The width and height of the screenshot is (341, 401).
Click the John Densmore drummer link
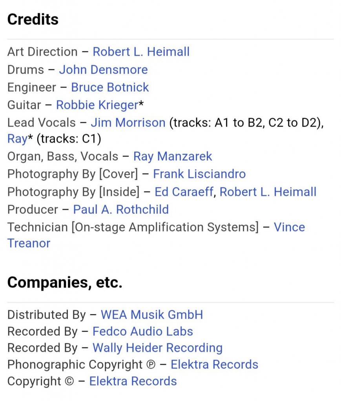click(103, 70)
